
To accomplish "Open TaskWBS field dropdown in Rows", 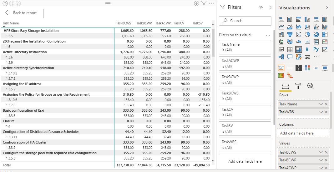I will click(x=321, y=112).
